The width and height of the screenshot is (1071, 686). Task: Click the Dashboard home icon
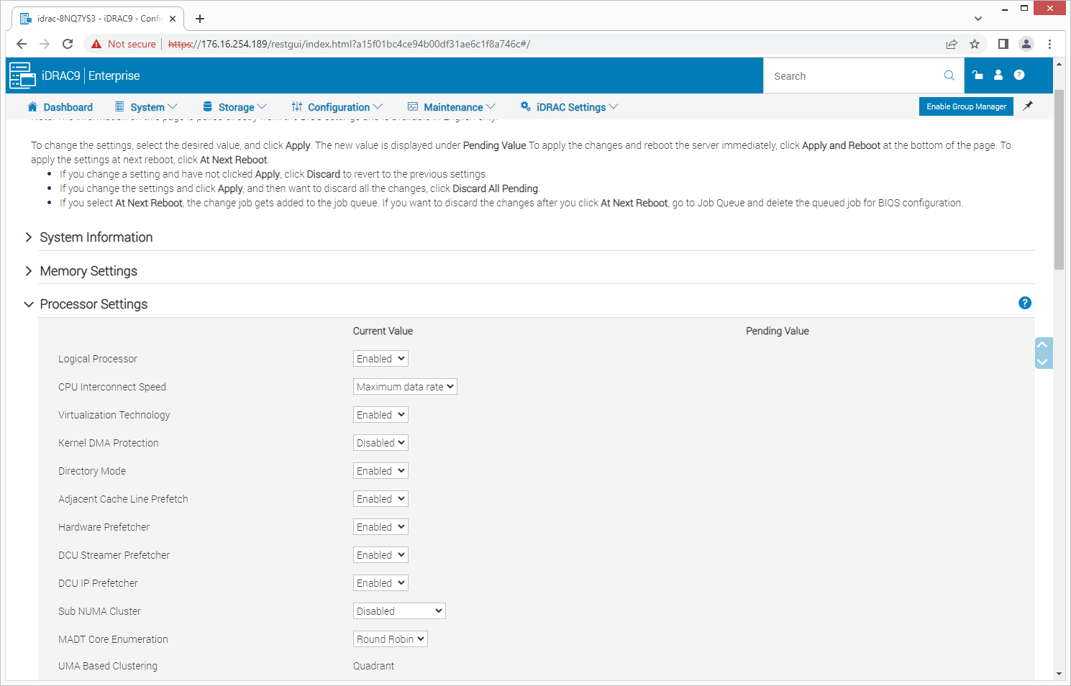pyautogui.click(x=32, y=106)
